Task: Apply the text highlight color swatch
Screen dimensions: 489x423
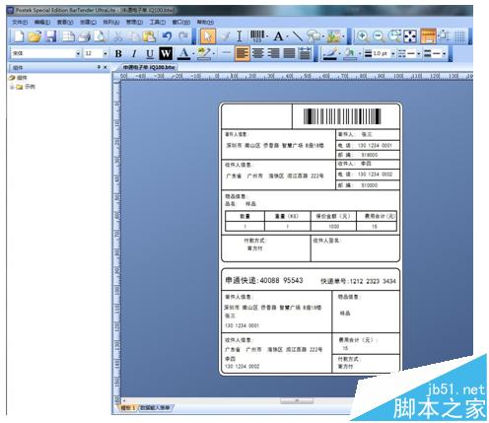Action: pyautogui.click(x=204, y=54)
